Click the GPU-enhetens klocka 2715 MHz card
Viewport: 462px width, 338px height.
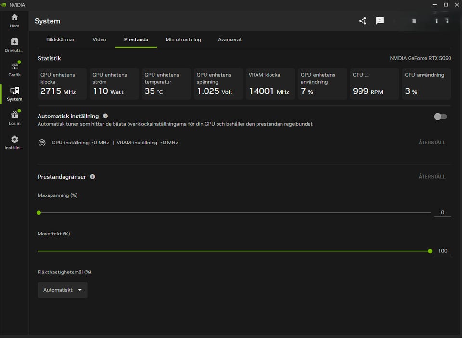(x=62, y=84)
